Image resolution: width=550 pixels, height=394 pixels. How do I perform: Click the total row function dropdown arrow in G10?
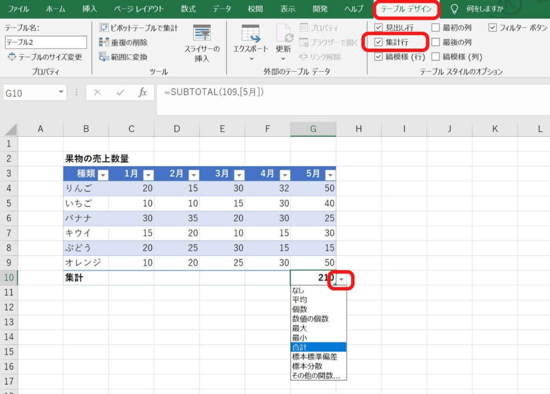point(342,279)
